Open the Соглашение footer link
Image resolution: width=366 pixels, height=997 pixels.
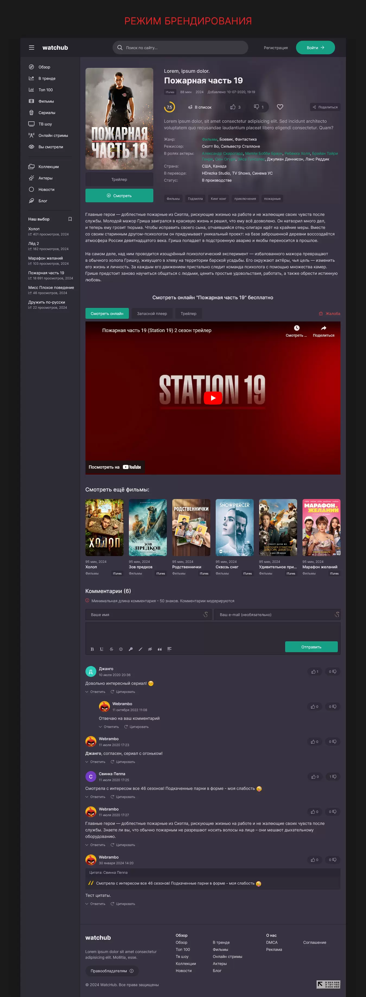click(x=314, y=942)
